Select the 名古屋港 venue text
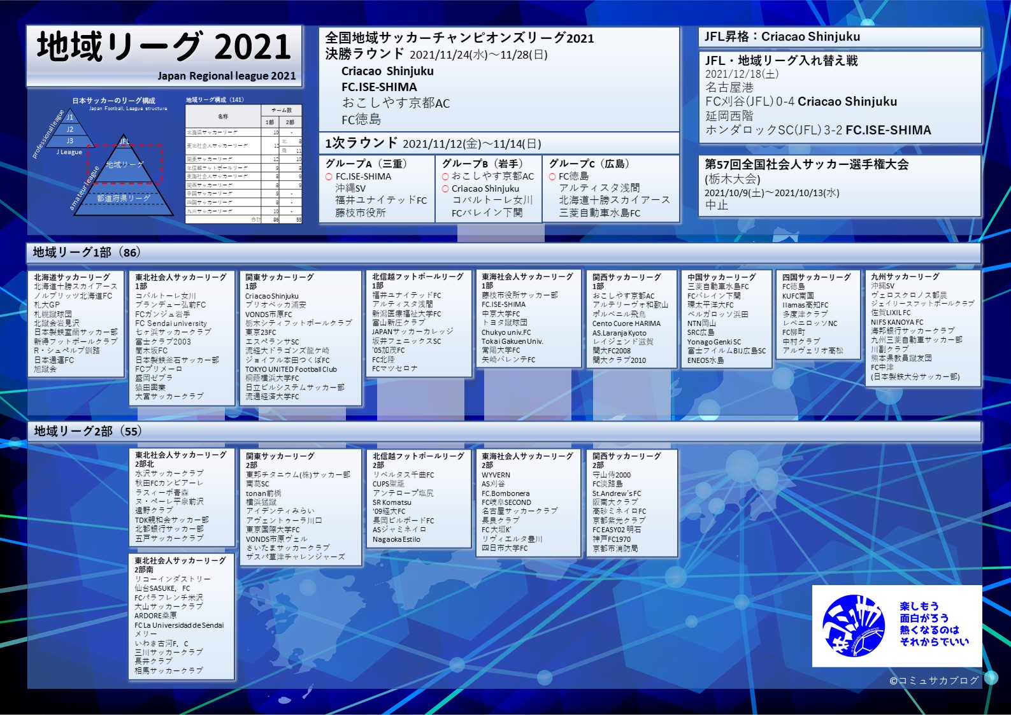The width and height of the screenshot is (1011, 715). pyautogui.click(x=729, y=87)
